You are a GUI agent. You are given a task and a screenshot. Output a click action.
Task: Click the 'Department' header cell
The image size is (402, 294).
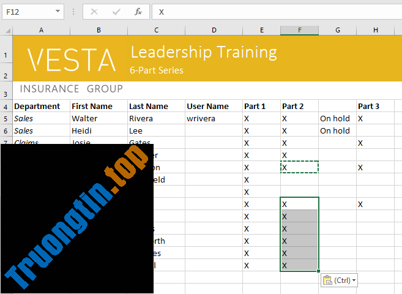click(x=41, y=106)
